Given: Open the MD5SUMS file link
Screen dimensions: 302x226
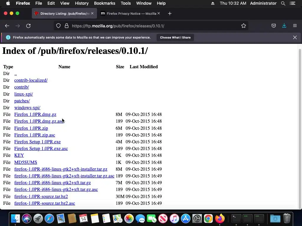Looking at the screenshot, I should [26, 162].
